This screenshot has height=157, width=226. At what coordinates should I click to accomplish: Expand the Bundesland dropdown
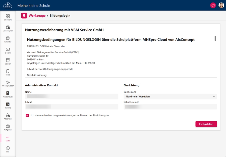tap(170, 96)
